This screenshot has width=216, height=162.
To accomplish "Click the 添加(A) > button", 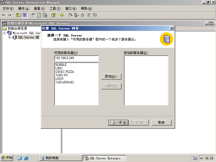I will 111,76.
